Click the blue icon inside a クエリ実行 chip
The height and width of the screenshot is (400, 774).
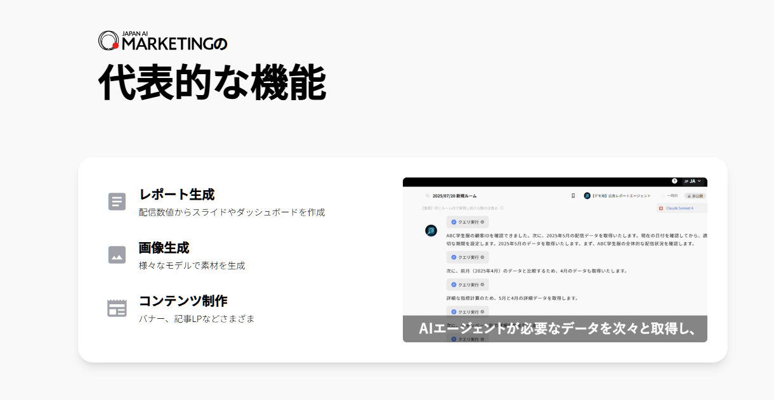click(x=454, y=222)
